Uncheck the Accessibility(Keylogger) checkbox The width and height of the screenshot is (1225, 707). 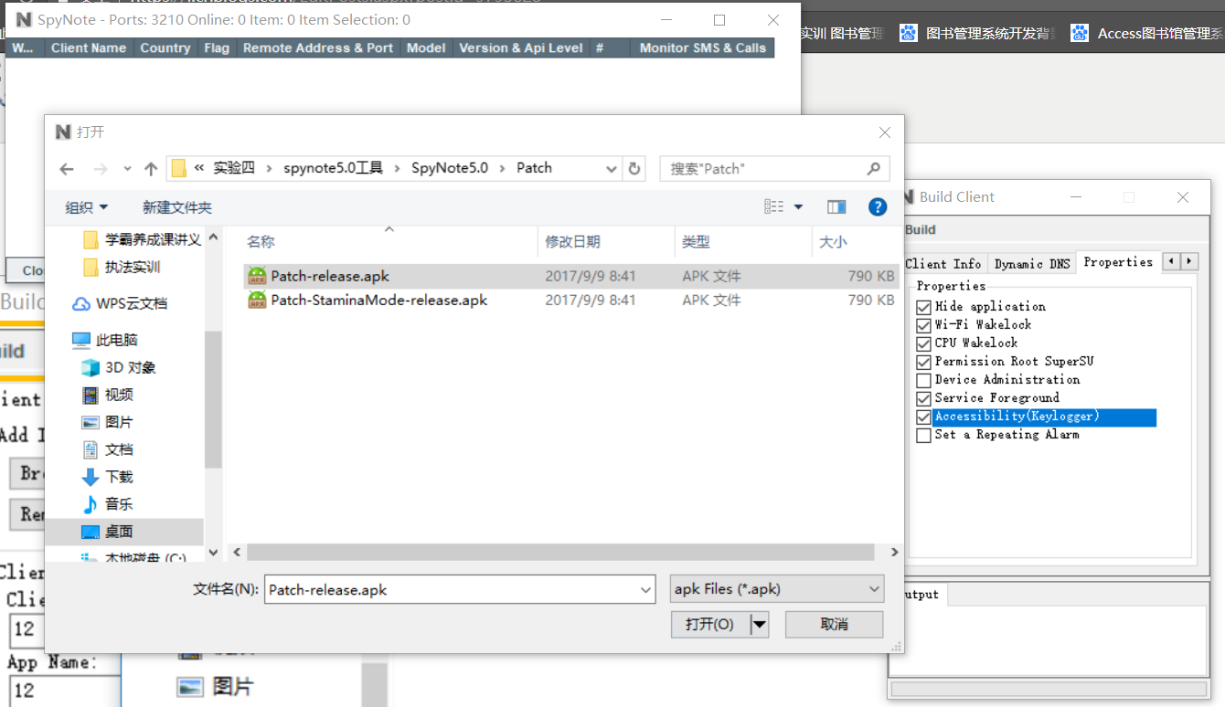tap(923, 417)
